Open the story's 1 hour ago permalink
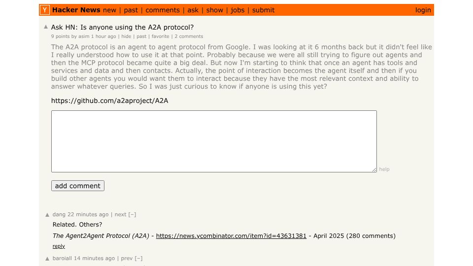This screenshot has height=266, width=473. [x=103, y=36]
